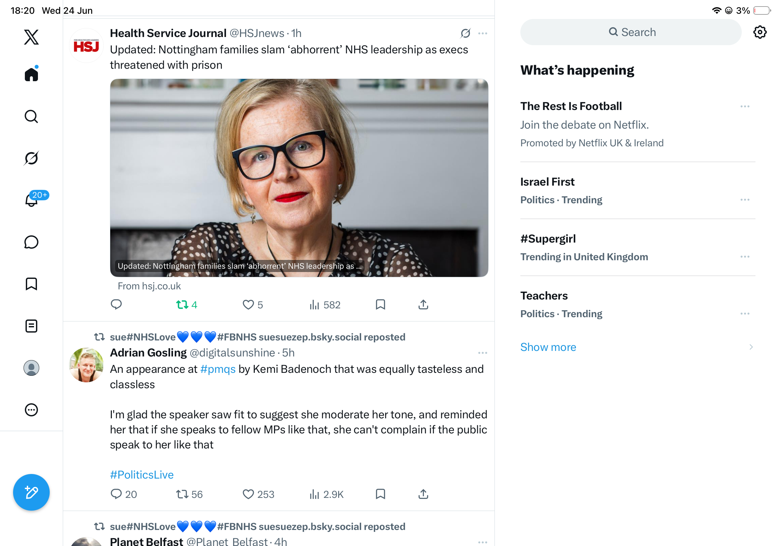This screenshot has height=546, width=781.
Task: Open the #PoliticsLive hashtag link
Action: [142, 475]
